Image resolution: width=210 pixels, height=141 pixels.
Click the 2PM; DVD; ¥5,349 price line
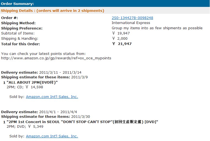25,127
